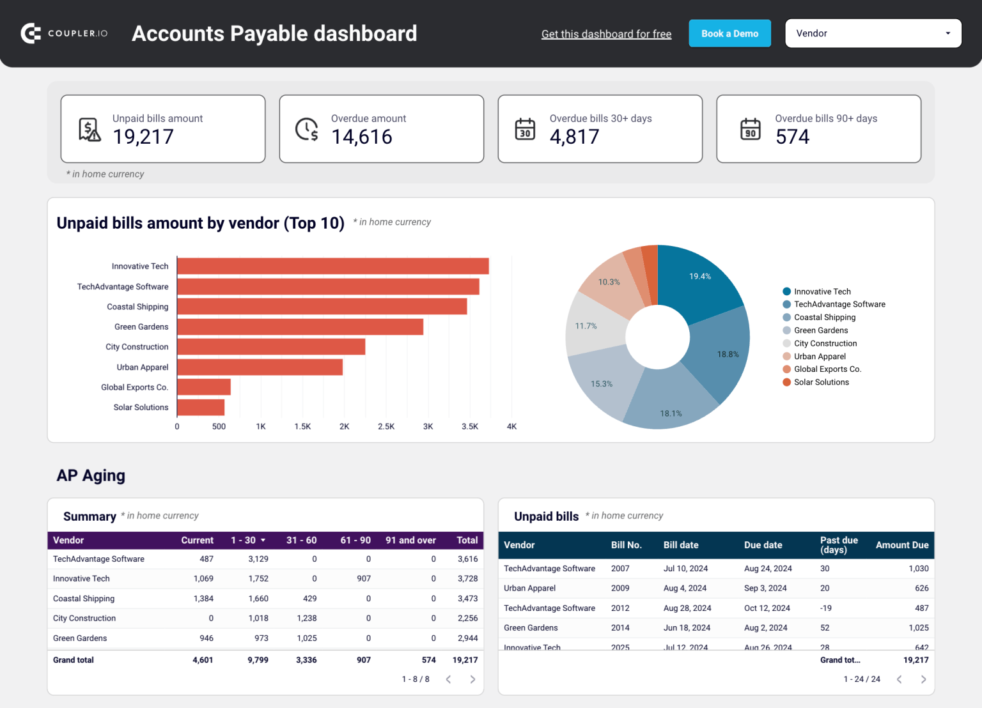Select the Innovative Tech bar in the chart

coord(332,266)
